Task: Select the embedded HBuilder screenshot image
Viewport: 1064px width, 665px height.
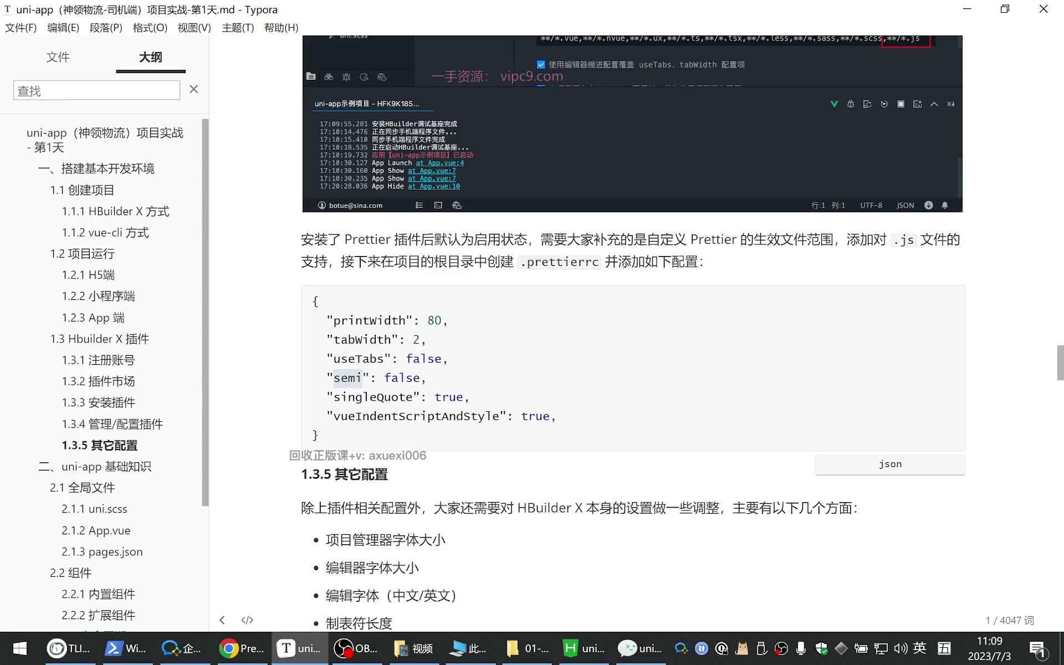Action: tap(632, 124)
